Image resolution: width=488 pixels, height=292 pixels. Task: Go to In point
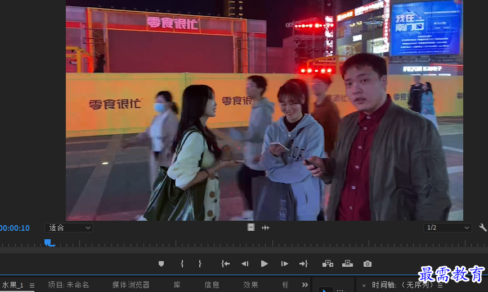tap(225, 264)
